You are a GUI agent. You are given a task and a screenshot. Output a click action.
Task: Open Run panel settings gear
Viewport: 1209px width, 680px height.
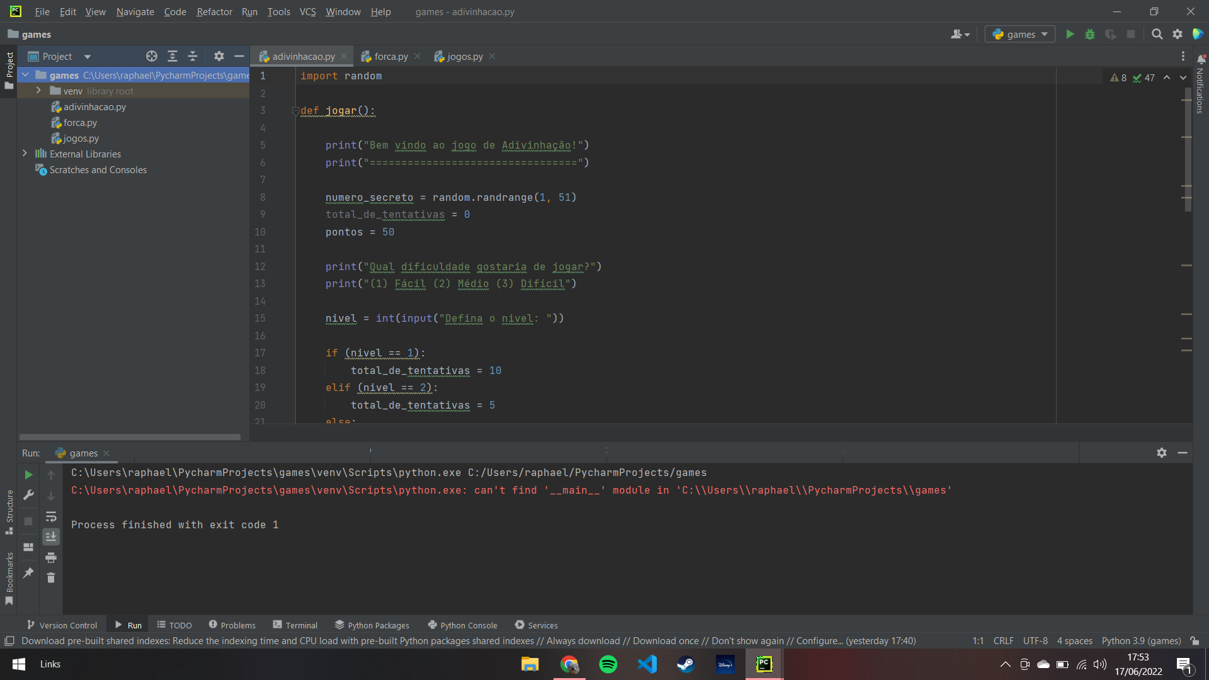click(1162, 453)
